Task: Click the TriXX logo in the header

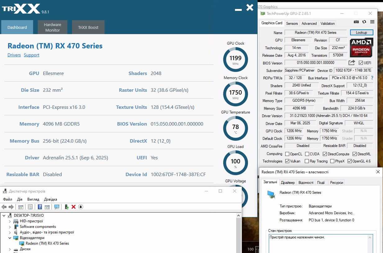Action: tap(21, 8)
